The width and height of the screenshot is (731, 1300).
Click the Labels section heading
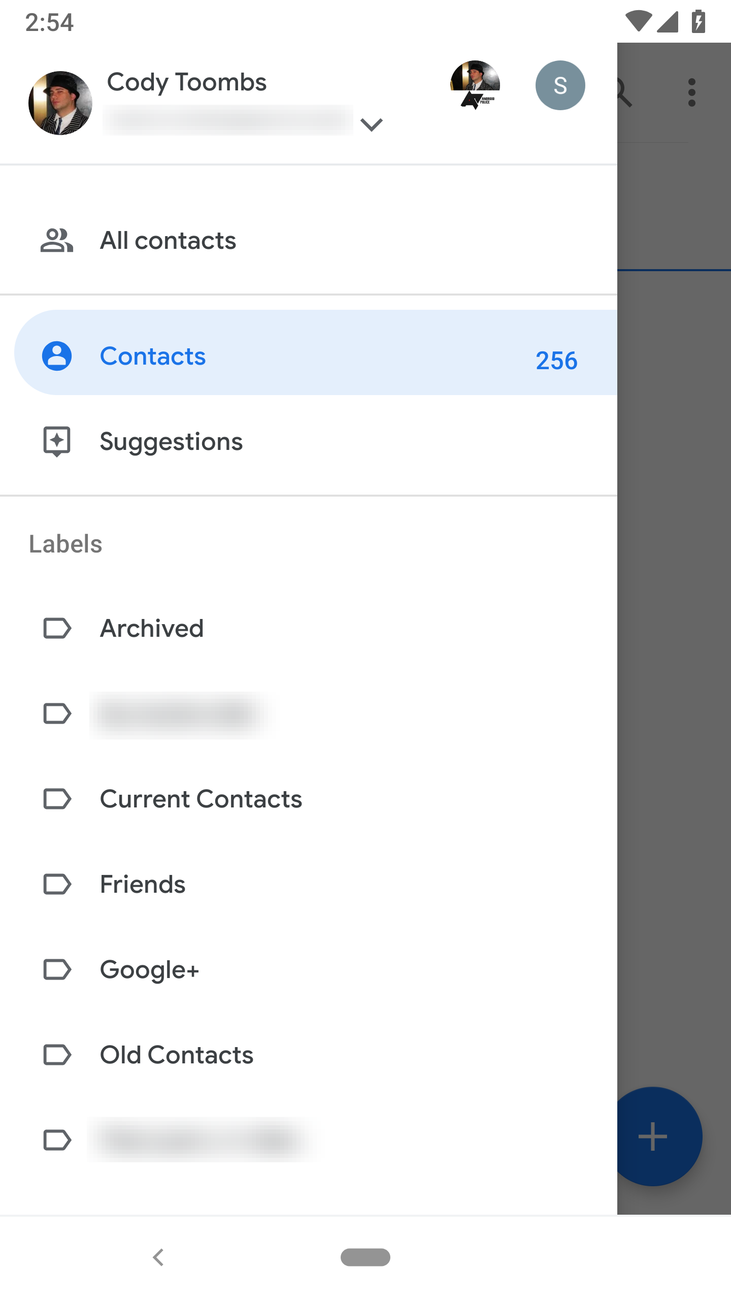tap(65, 543)
